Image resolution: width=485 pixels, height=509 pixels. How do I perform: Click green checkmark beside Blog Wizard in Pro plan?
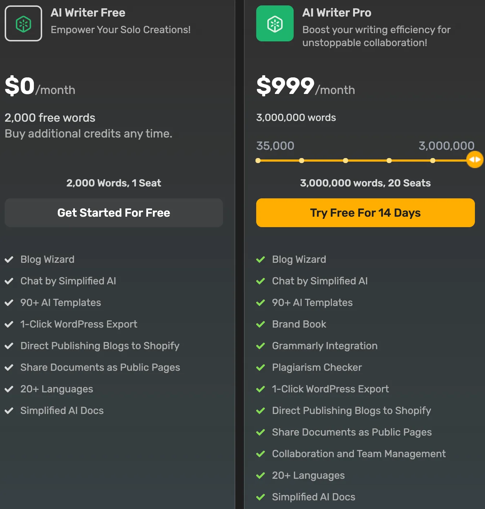pos(261,259)
